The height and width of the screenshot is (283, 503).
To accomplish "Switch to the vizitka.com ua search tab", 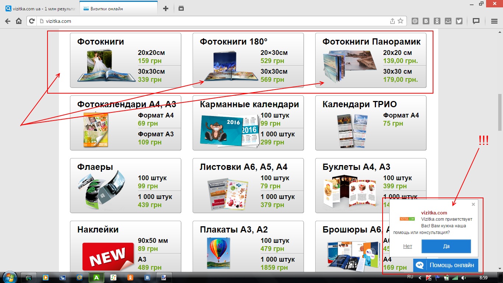I will (41, 8).
